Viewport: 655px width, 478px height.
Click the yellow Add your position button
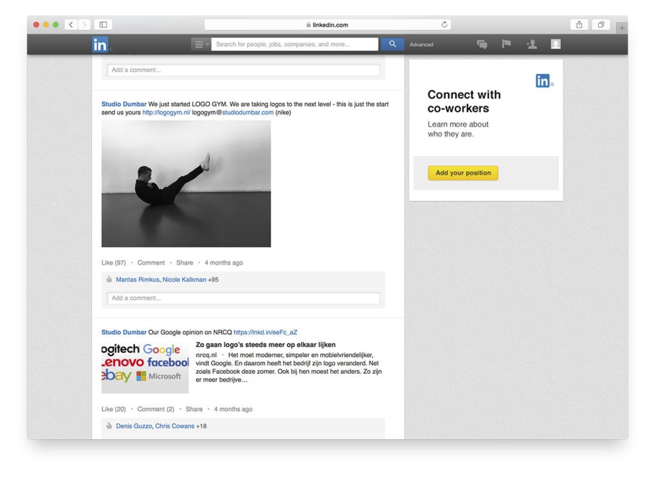click(x=463, y=173)
